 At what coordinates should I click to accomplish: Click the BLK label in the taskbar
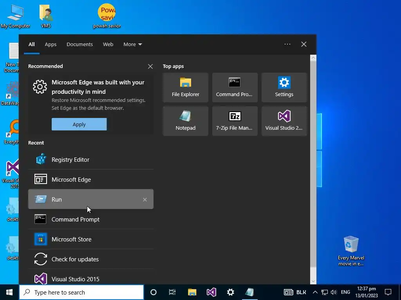[301, 292]
